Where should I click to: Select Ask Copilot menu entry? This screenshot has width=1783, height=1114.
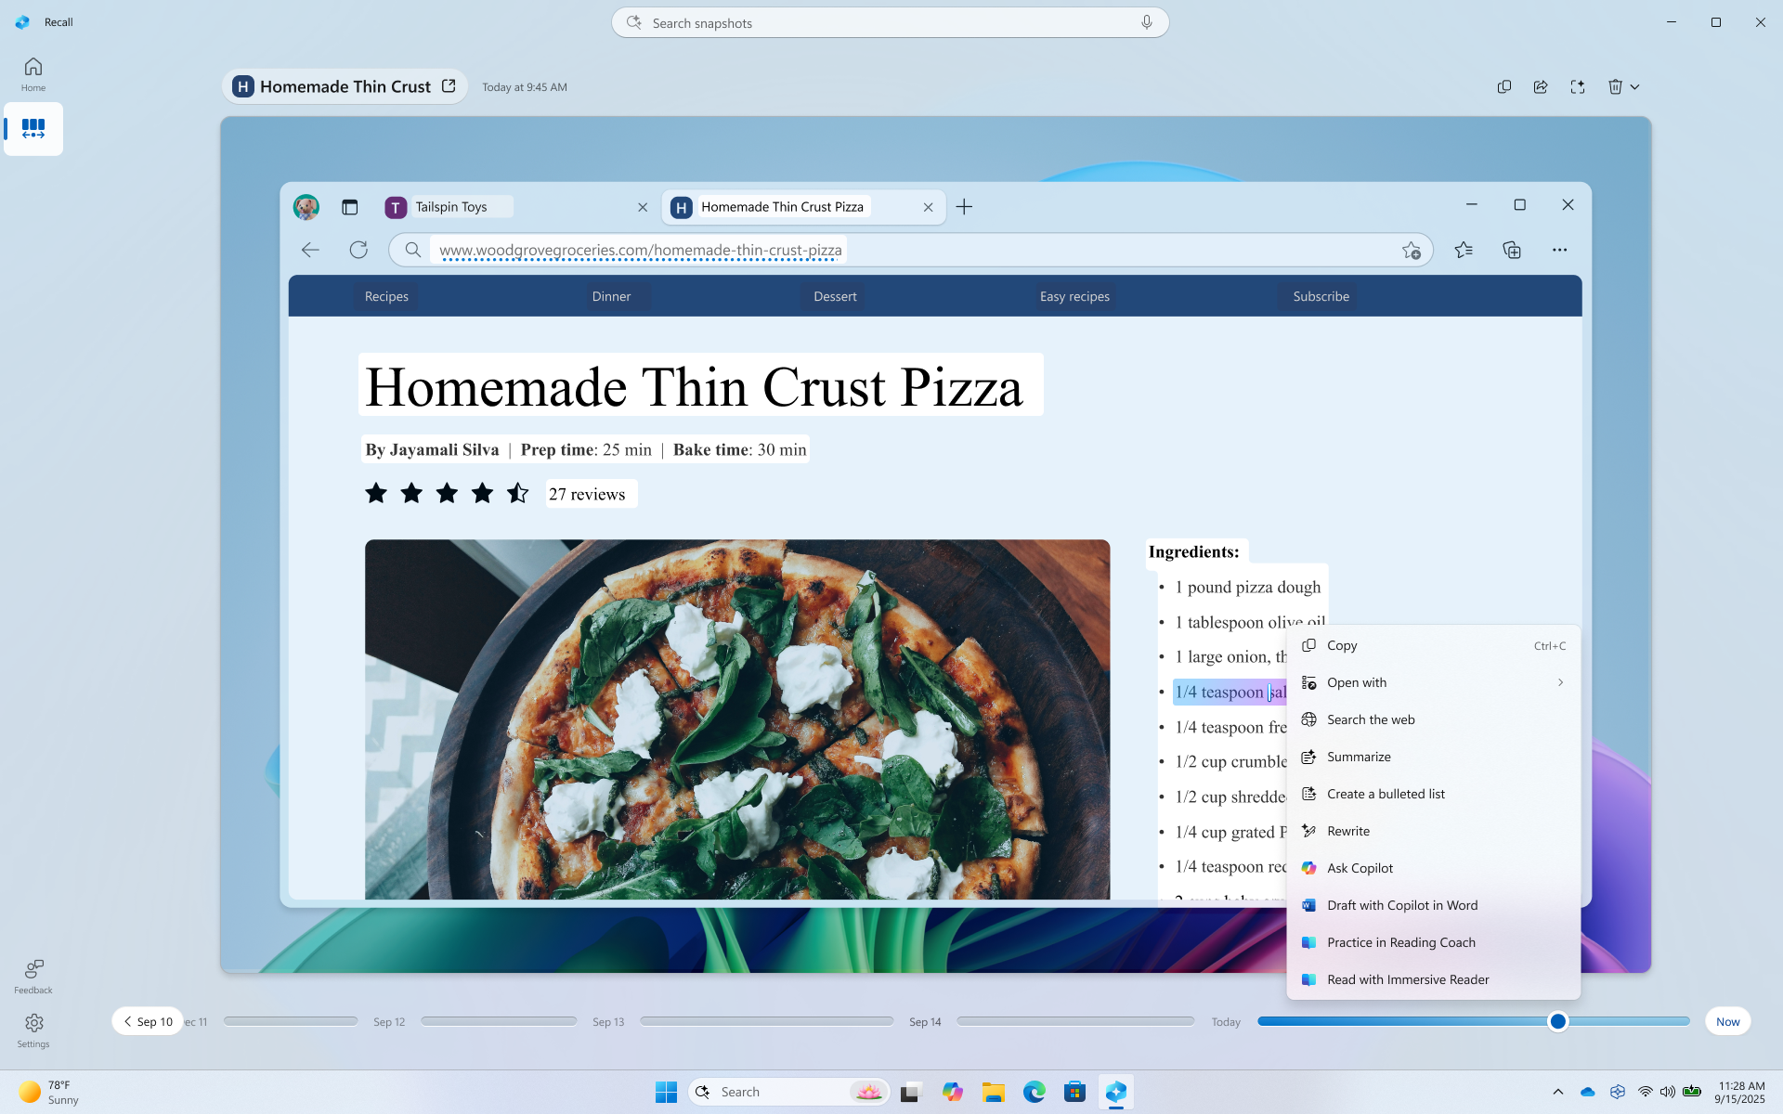pos(1360,868)
